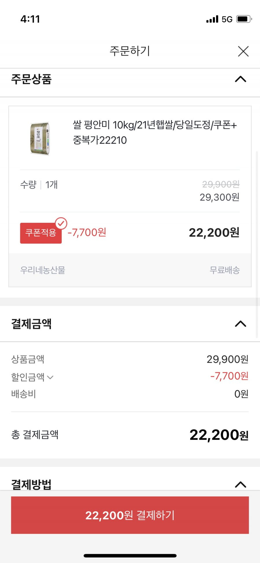Image resolution: width=260 pixels, height=563 pixels.
Task: Close the 주문하기 order page
Action: [x=243, y=51]
